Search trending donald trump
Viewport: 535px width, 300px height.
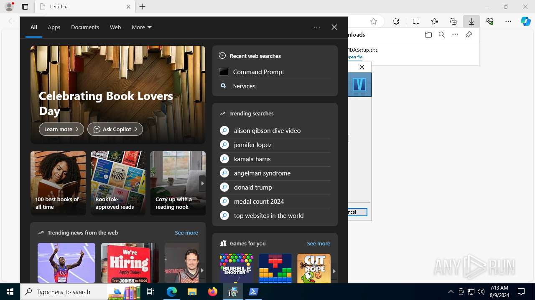click(x=275, y=187)
